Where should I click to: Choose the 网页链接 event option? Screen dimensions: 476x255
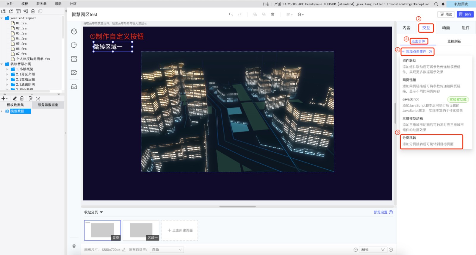click(431, 86)
